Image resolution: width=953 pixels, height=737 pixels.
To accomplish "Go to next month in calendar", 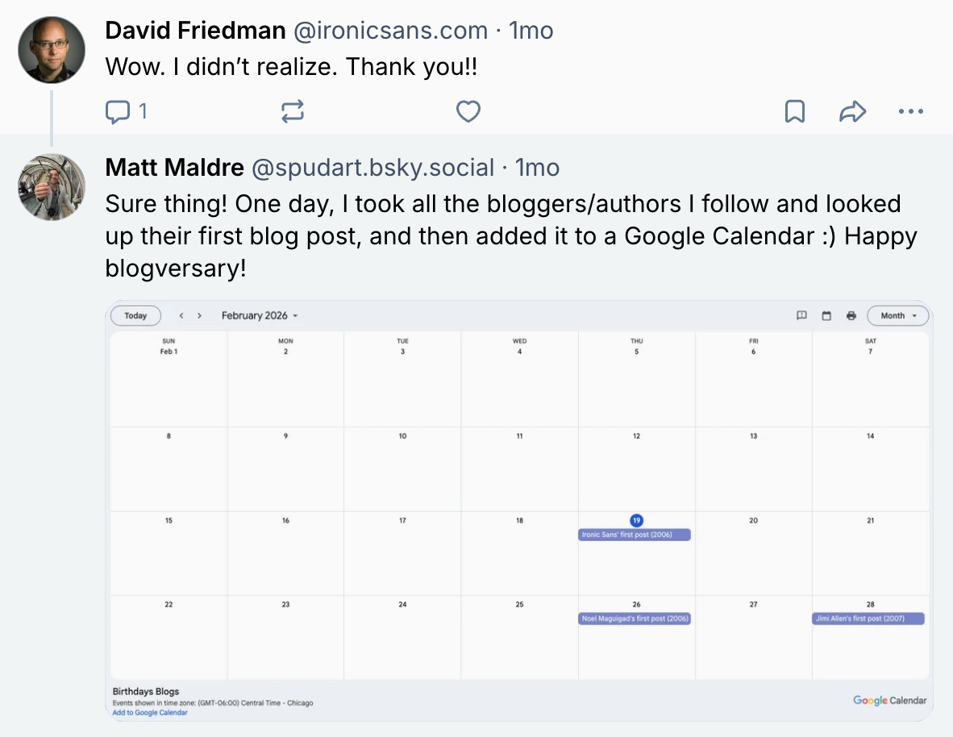I will click(x=200, y=315).
